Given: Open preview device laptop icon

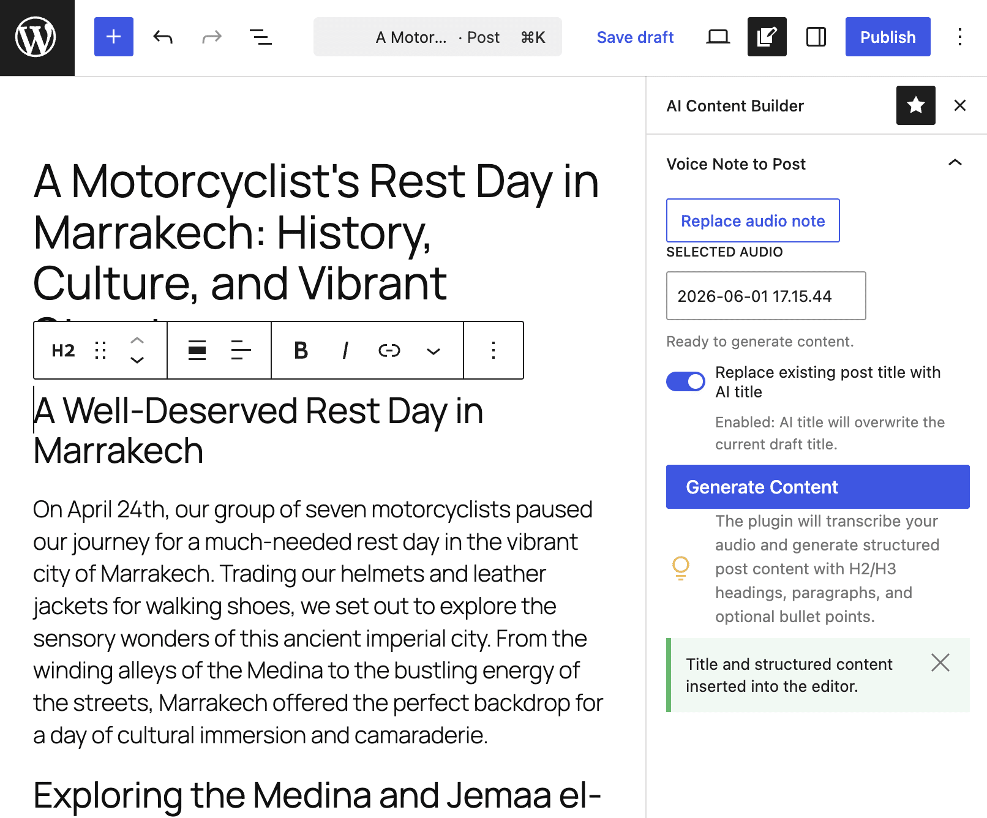Looking at the screenshot, I should point(718,37).
